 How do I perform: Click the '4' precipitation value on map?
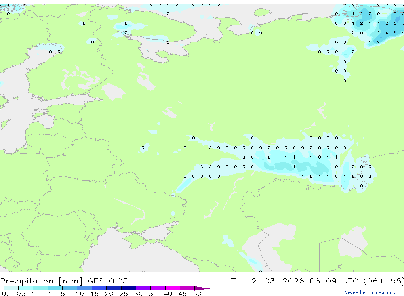(387, 33)
